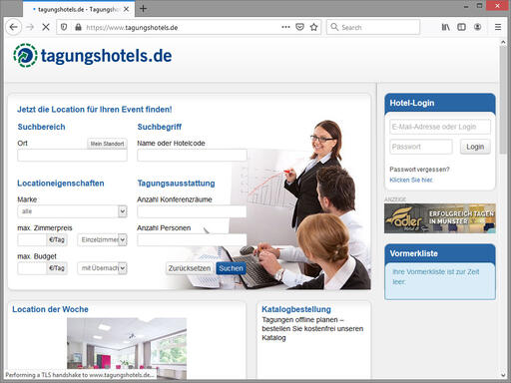Screen dimensions: 511x383
Task: Select the tagungshotels.de browser tab
Action: (79, 9)
